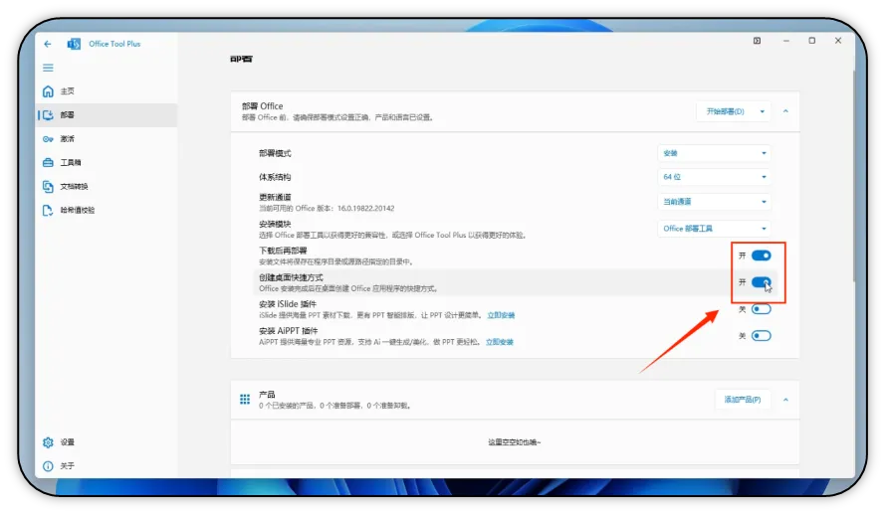Click the Office Tool Plus title text
This screenshot has height=514, width=885.
(x=114, y=44)
